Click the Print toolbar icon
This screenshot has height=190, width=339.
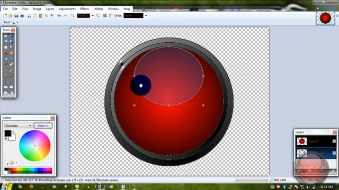[22, 15]
